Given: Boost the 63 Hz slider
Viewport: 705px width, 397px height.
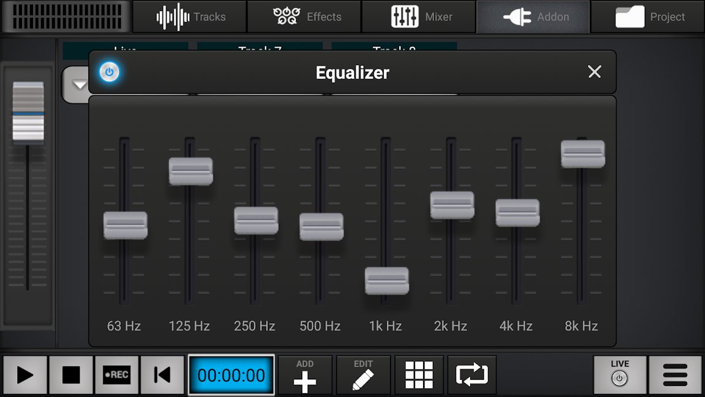Looking at the screenshot, I should (125, 226).
